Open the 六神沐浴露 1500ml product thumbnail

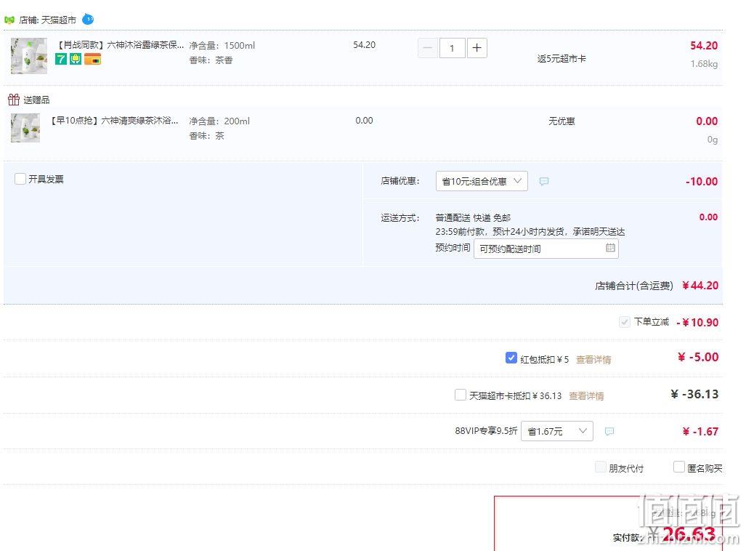29,56
